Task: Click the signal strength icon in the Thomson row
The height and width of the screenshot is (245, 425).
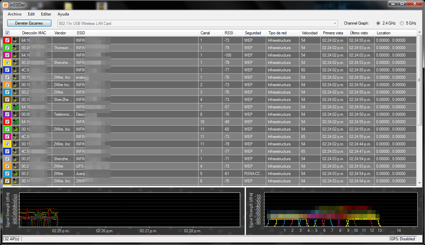Action: pos(15,48)
